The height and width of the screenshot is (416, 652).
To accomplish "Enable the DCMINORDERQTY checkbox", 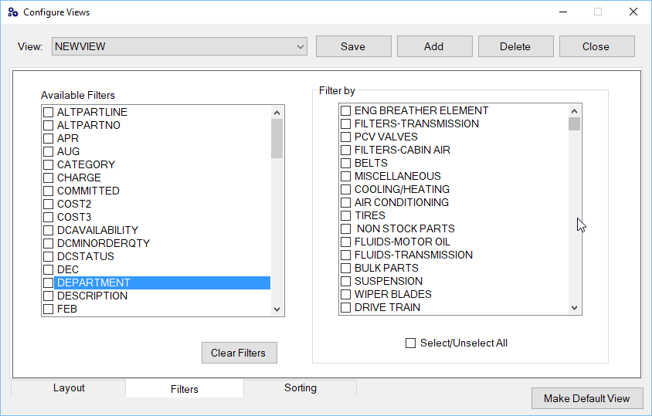I will coord(48,244).
